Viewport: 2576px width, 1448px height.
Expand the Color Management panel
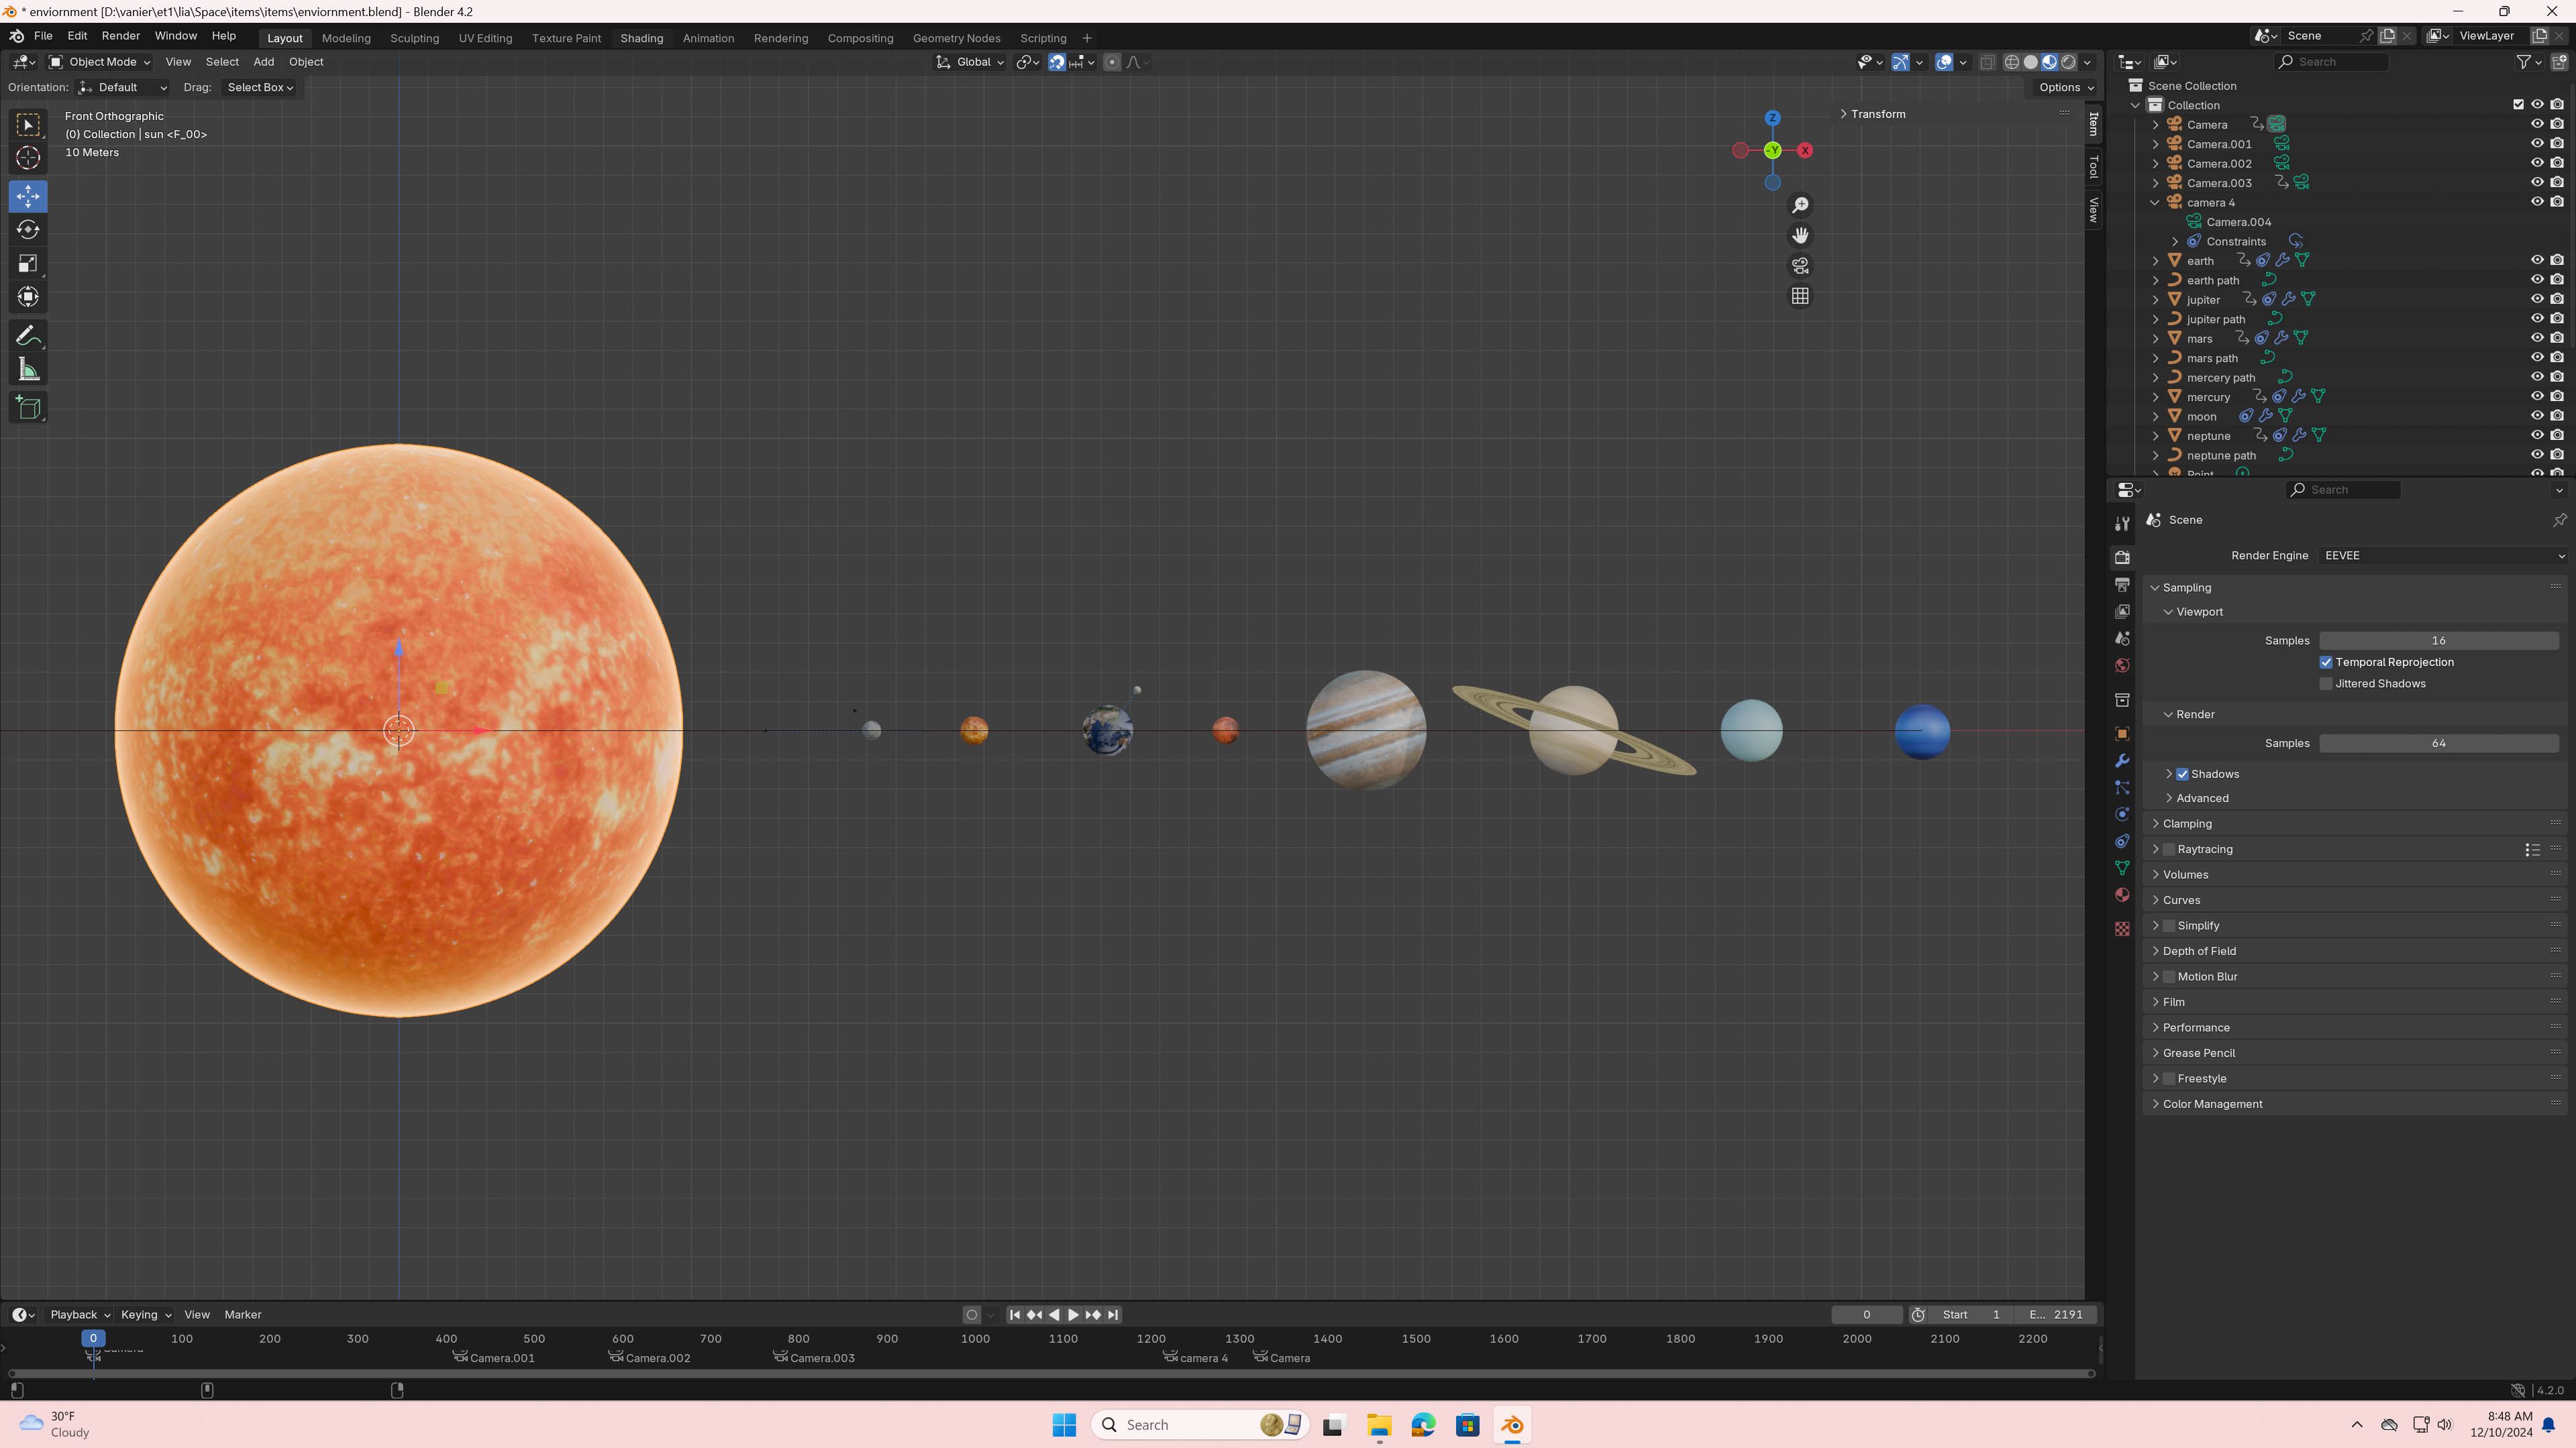pyautogui.click(x=2212, y=1104)
